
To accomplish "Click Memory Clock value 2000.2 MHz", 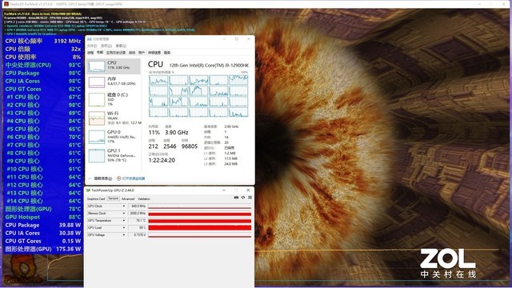I will point(137,214).
